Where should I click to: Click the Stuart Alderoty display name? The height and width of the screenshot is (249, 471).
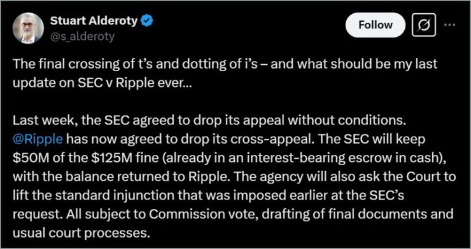[94, 21]
